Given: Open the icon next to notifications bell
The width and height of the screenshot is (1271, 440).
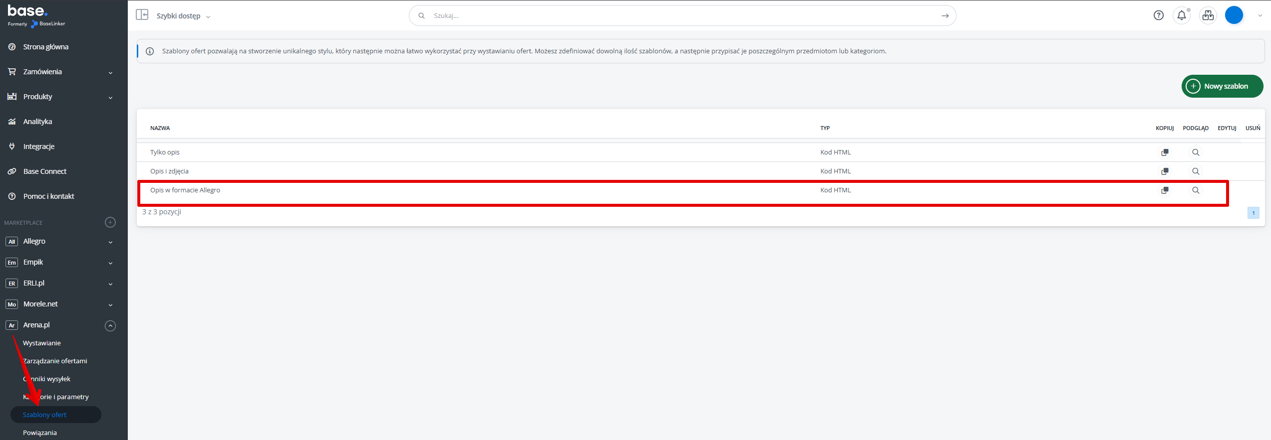Looking at the screenshot, I should [x=1208, y=15].
